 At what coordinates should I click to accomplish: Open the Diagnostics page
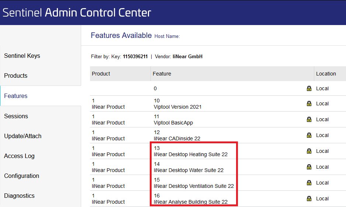pyautogui.click(x=19, y=196)
